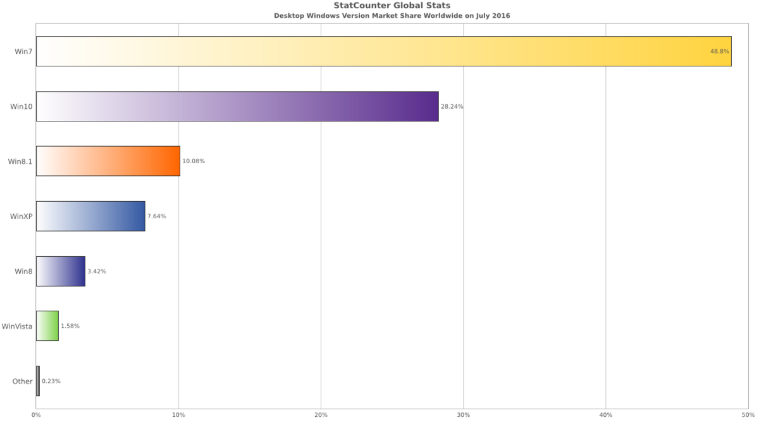The height and width of the screenshot is (427, 759).
Task: Click the 50% x-axis tick label
Action: pos(748,415)
